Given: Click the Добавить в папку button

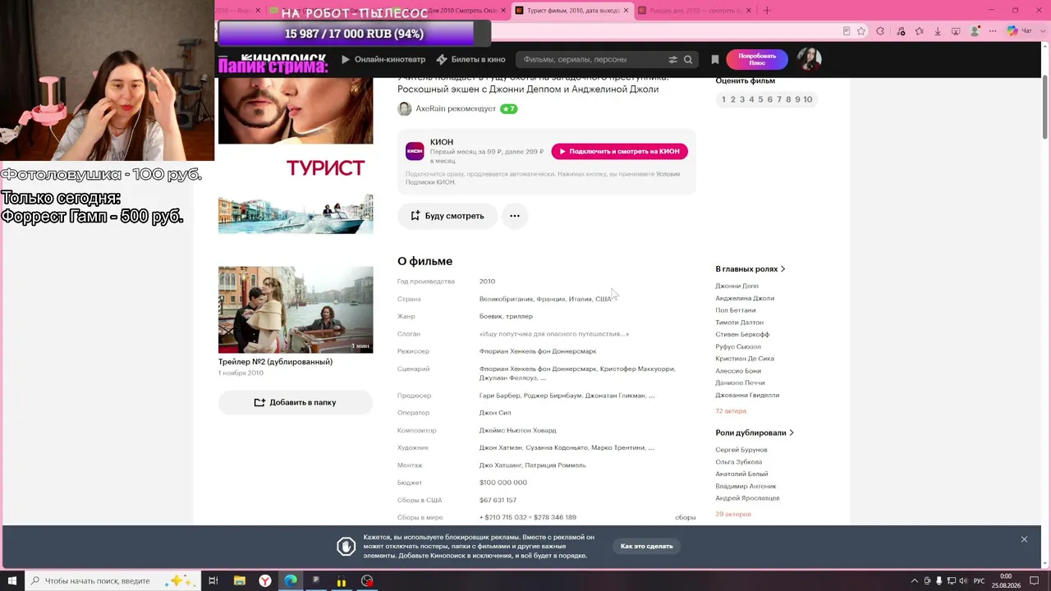Looking at the screenshot, I should click(296, 402).
